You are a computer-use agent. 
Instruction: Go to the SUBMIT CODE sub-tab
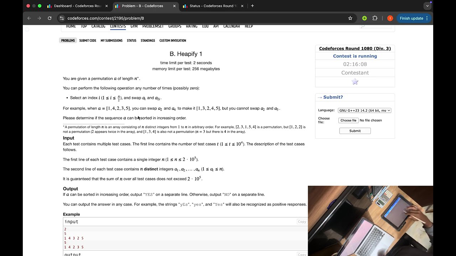88,41
